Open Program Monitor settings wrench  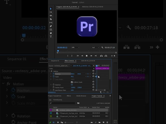click(102, 48)
